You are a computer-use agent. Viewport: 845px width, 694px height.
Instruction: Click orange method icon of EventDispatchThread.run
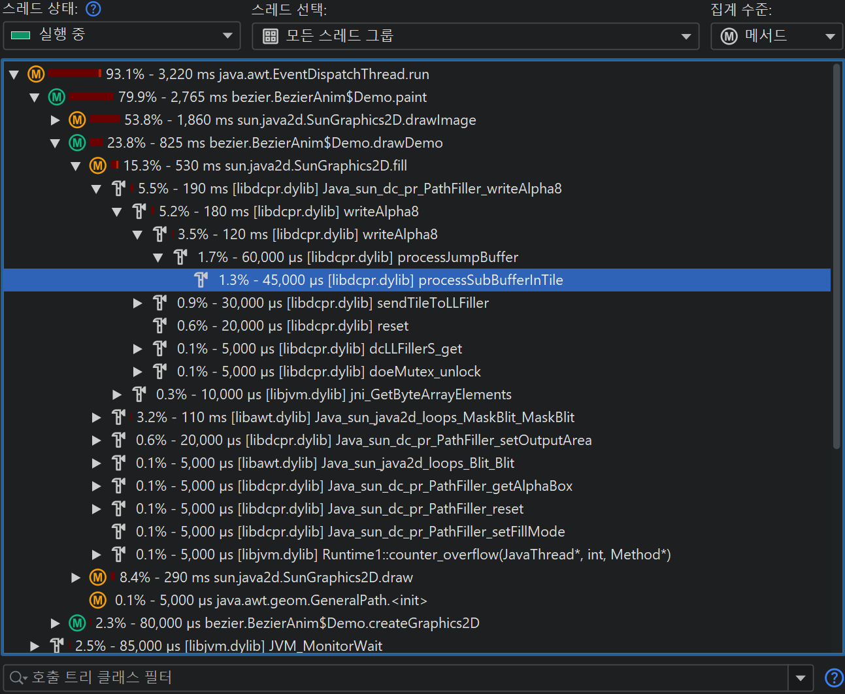tap(36, 74)
